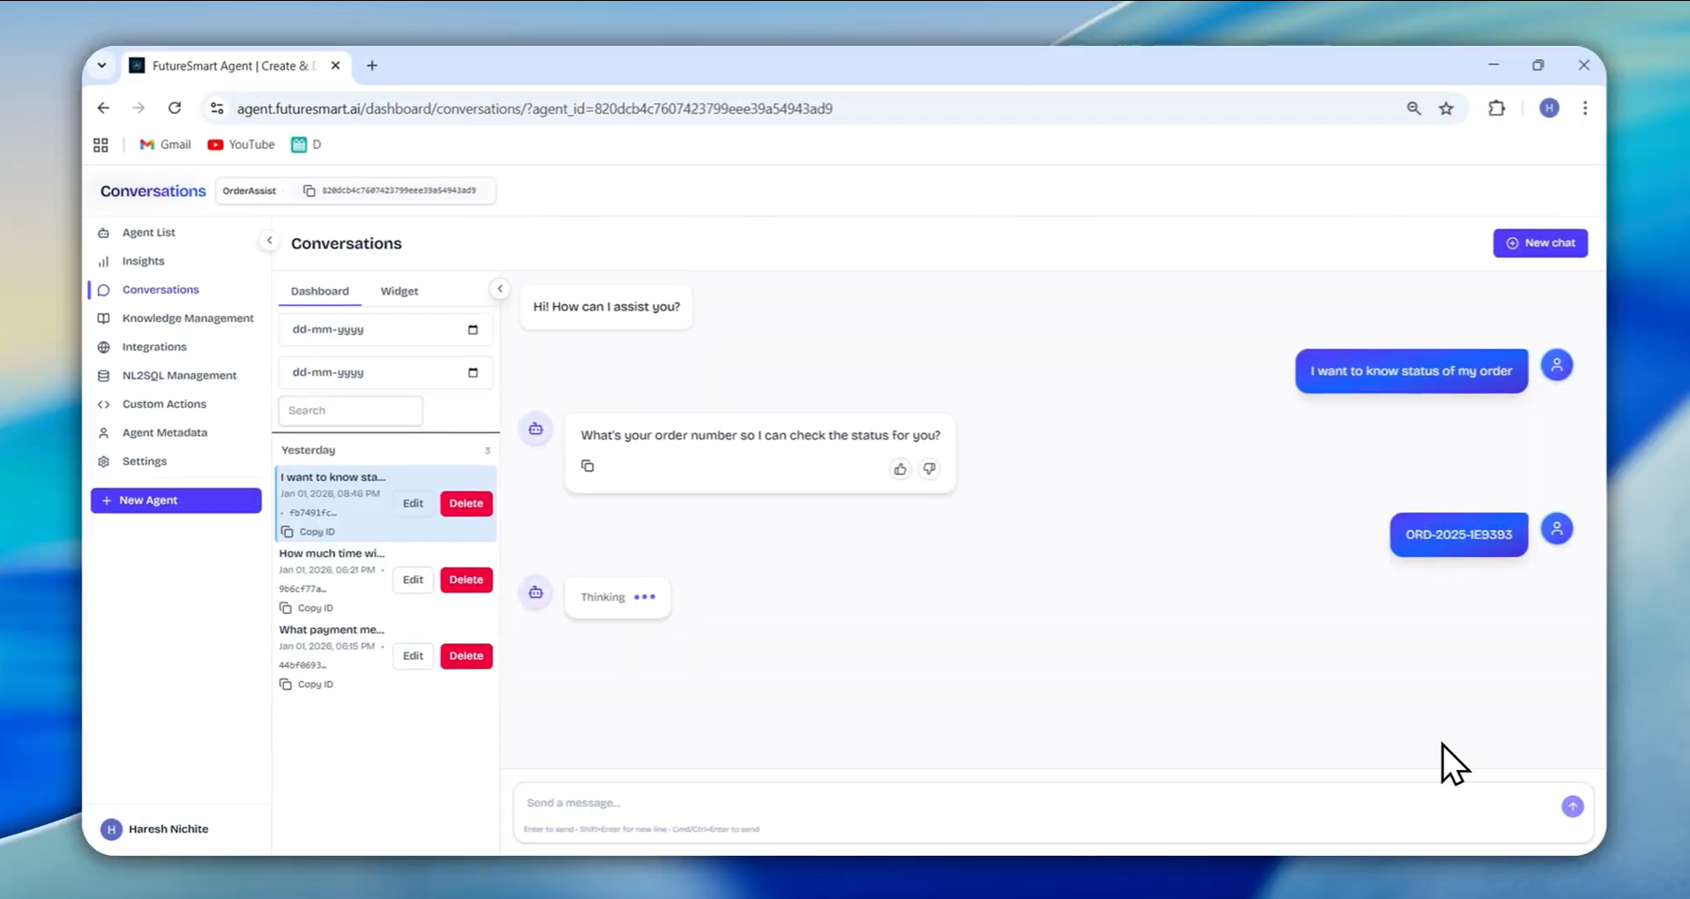The width and height of the screenshot is (1690, 899).
Task: Edit the 'What payment me...' conversation
Action: click(413, 656)
